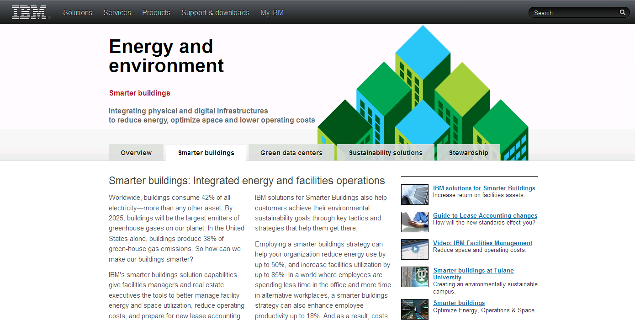Select the Smarter buildings tab
Screen dimensions: 635x321
(206, 153)
